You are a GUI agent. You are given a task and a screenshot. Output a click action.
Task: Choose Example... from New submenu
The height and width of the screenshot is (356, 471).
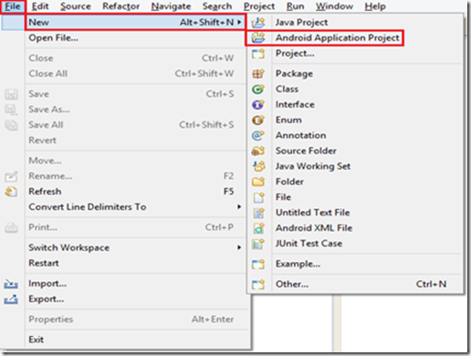(355, 264)
